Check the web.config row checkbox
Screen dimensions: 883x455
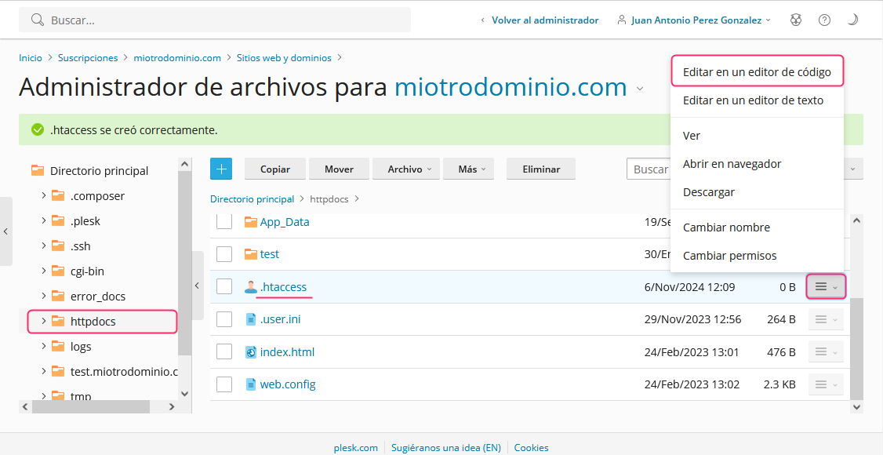point(224,384)
